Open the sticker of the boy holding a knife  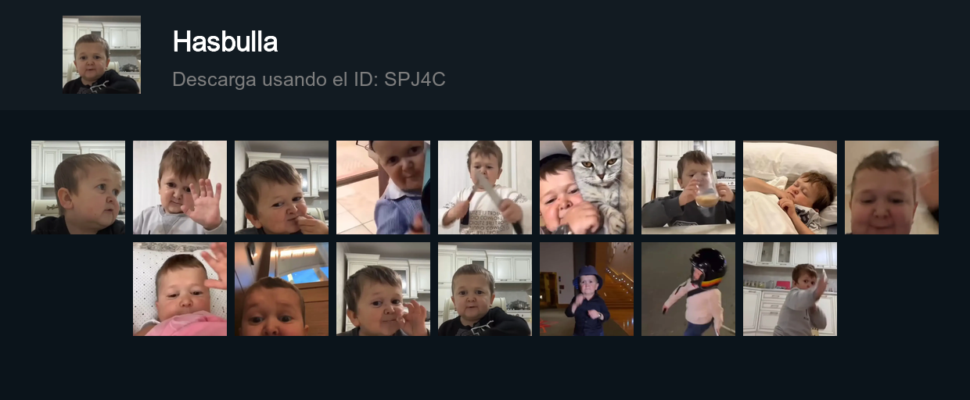pos(485,187)
